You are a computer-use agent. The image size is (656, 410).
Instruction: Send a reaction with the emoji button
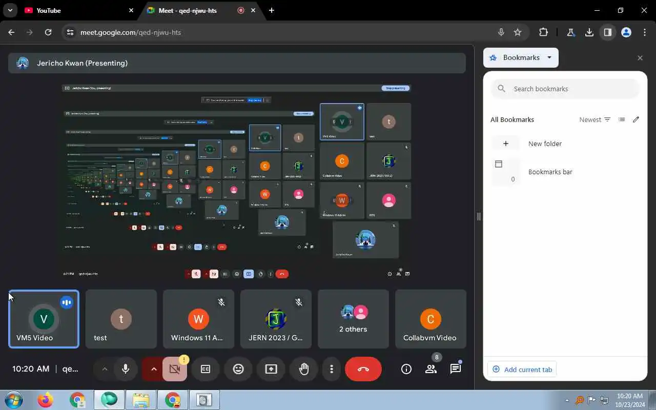238,369
